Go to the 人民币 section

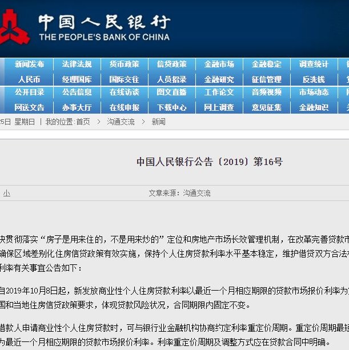click(29, 79)
